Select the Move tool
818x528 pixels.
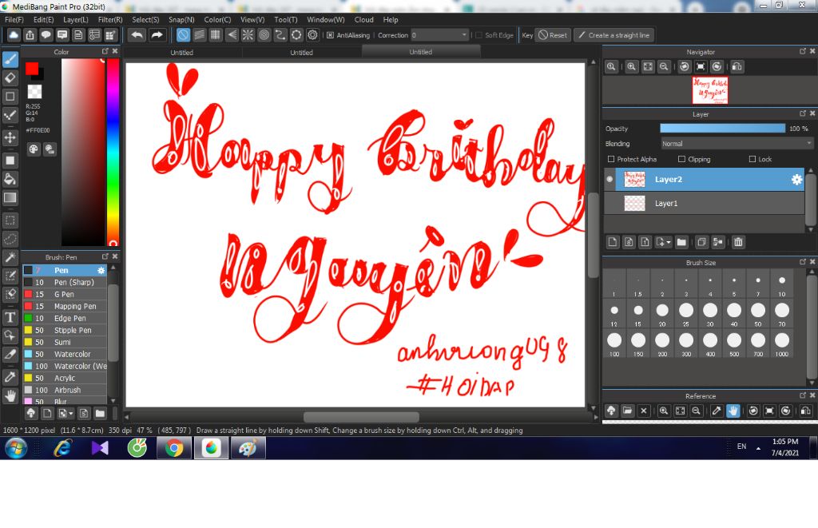pyautogui.click(x=10, y=137)
